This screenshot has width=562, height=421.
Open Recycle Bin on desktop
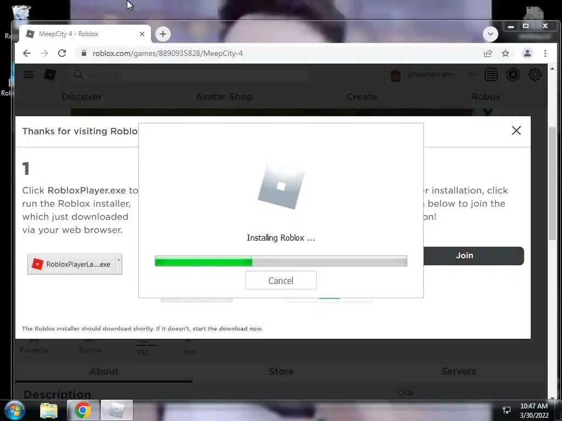[x=21, y=13]
